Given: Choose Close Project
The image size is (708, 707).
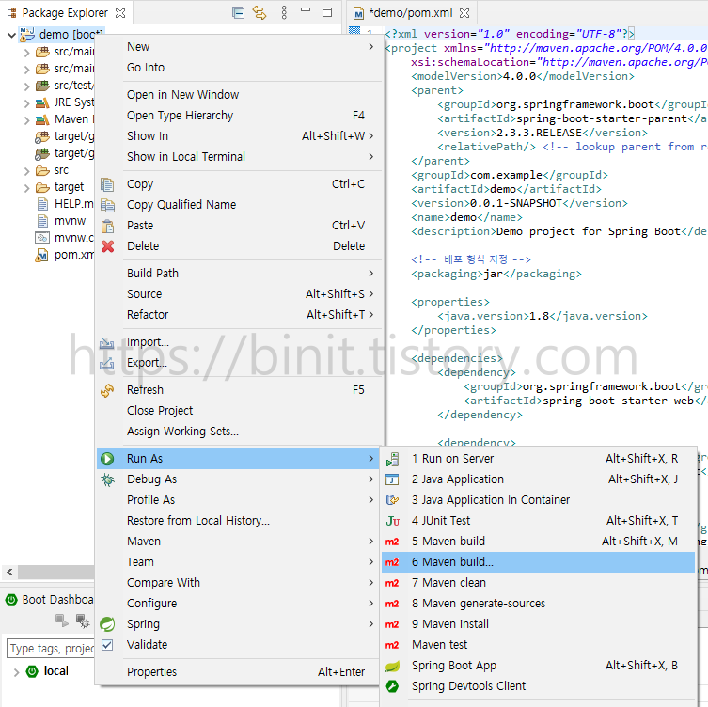Looking at the screenshot, I should coord(239,411).
